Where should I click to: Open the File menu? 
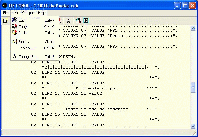click(x=6, y=13)
